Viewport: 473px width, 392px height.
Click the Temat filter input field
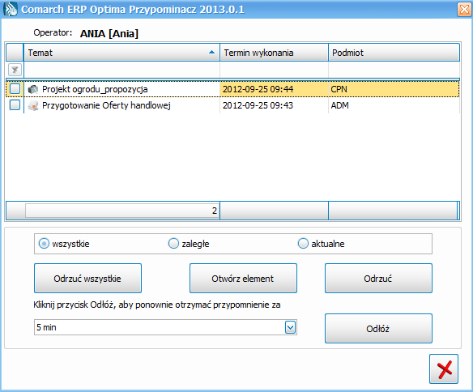point(121,70)
